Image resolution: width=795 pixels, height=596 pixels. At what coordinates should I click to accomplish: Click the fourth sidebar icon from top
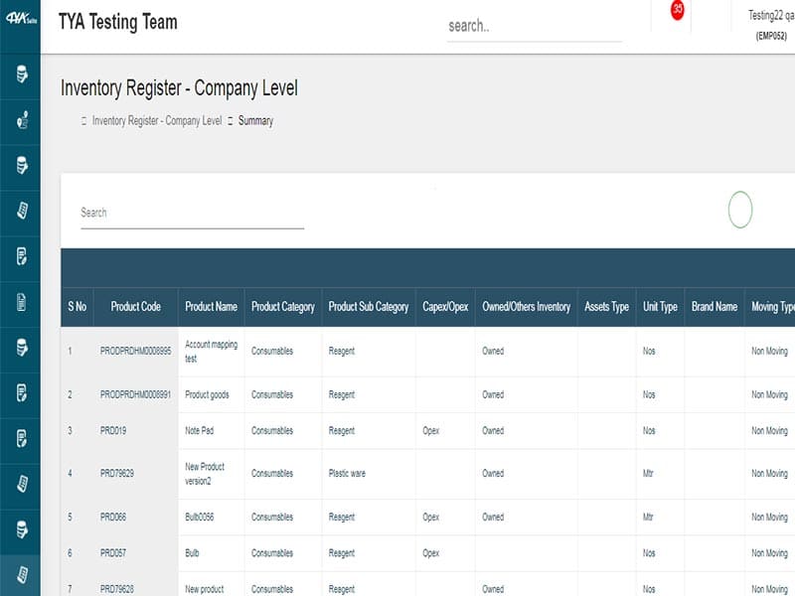pyautogui.click(x=21, y=211)
